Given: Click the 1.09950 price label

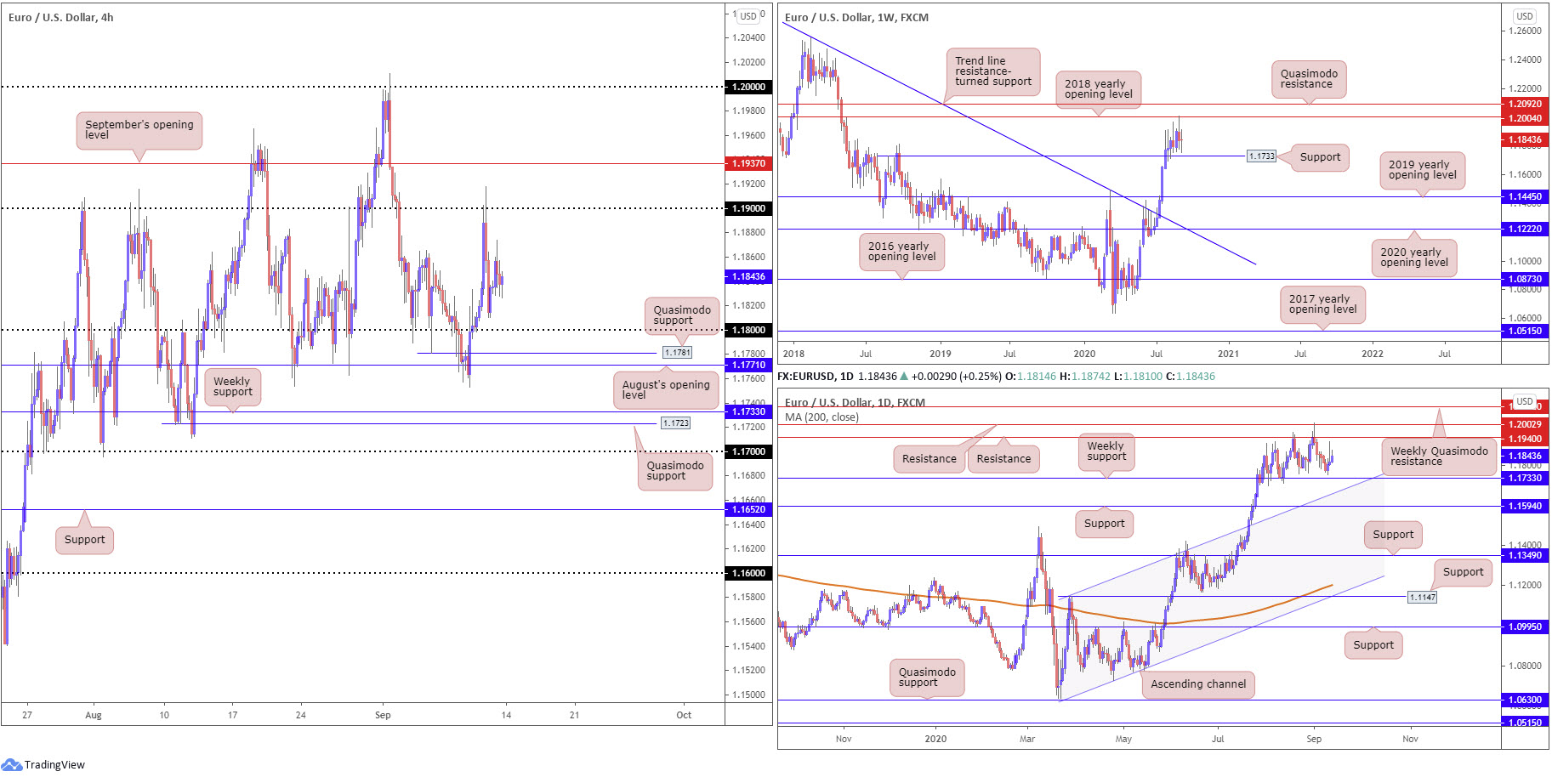Looking at the screenshot, I should point(1525,627).
